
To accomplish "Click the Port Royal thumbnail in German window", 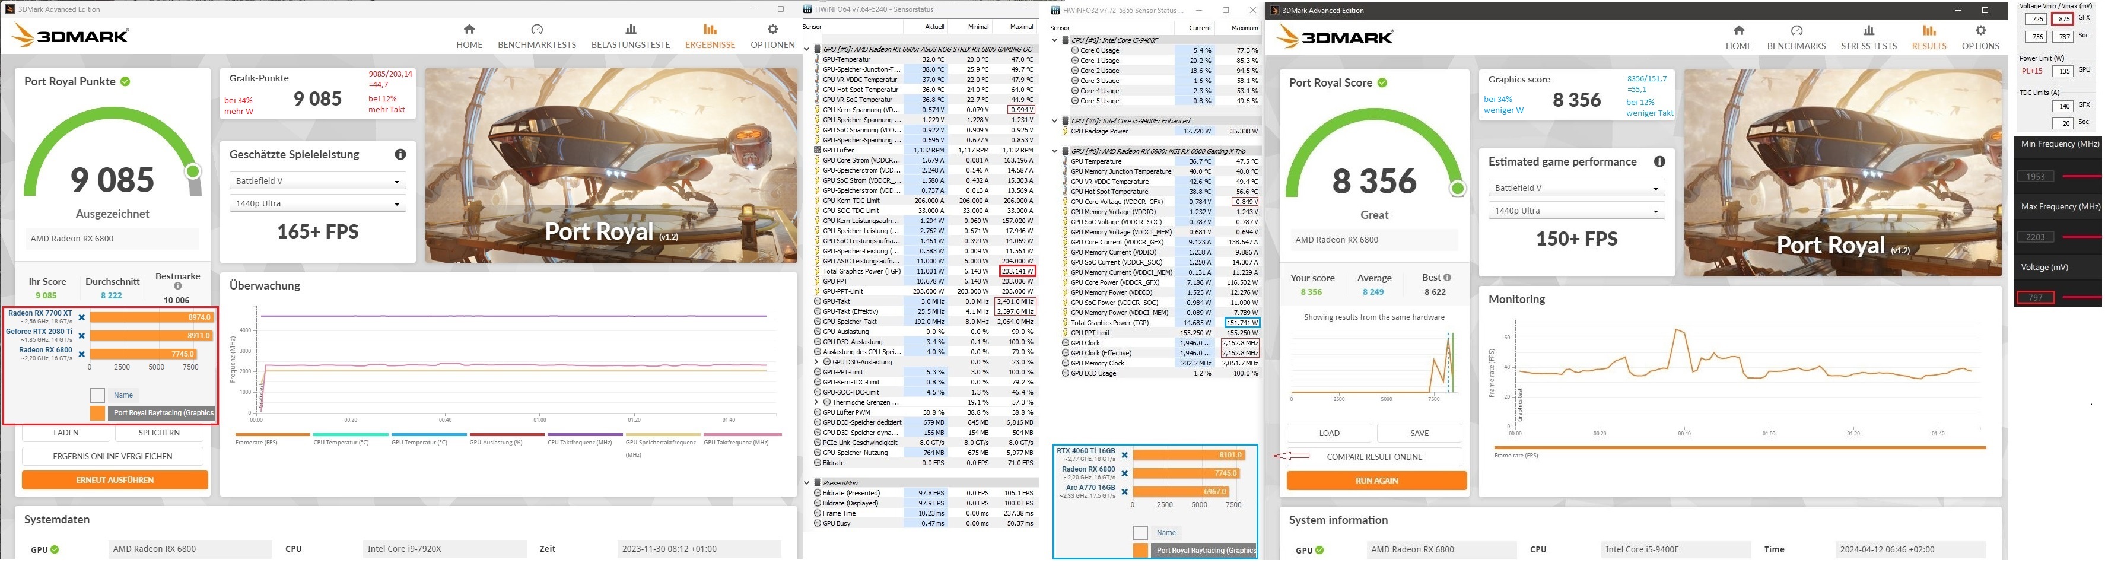I will click(611, 166).
